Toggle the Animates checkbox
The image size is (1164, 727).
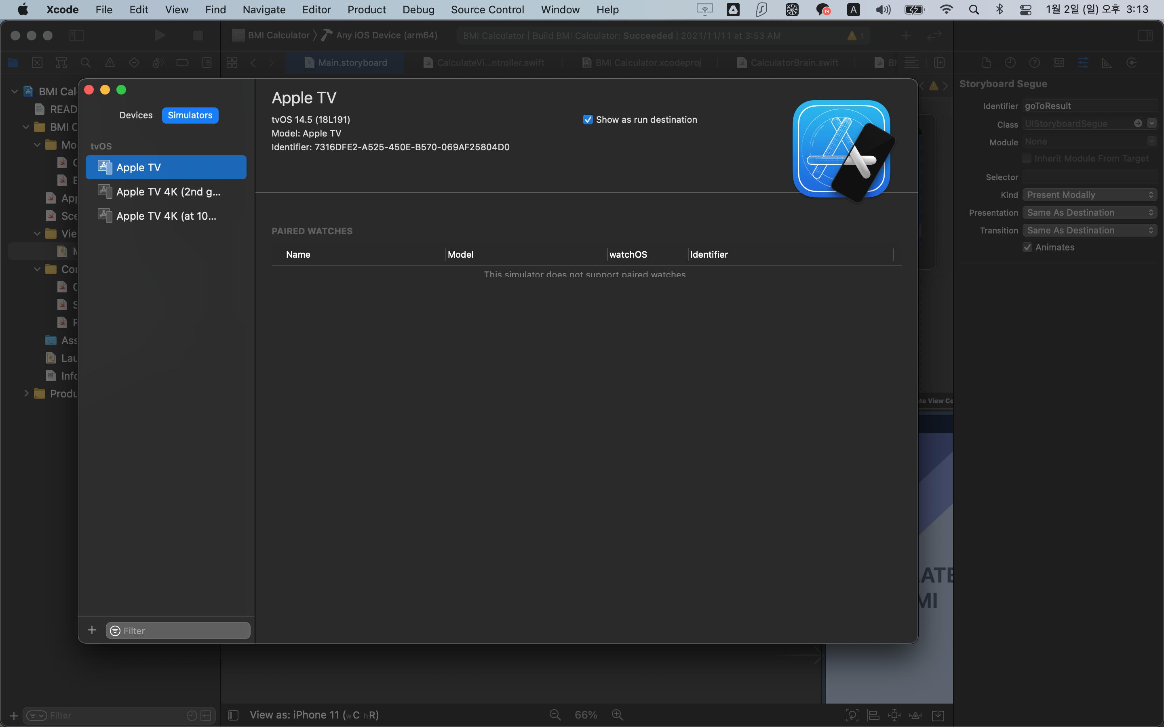pos(1027,247)
